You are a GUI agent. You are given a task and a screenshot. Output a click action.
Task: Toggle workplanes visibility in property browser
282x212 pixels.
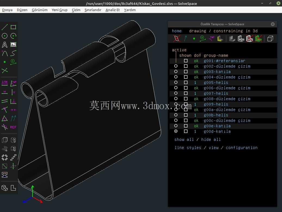point(177,38)
